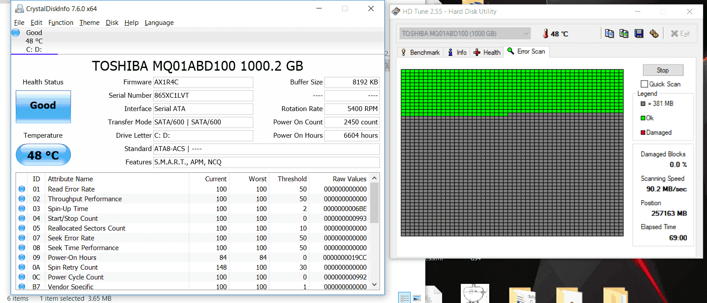Switch to the Benchmark tab in HD Tune
Viewport: 707px width, 303px height.
point(420,52)
